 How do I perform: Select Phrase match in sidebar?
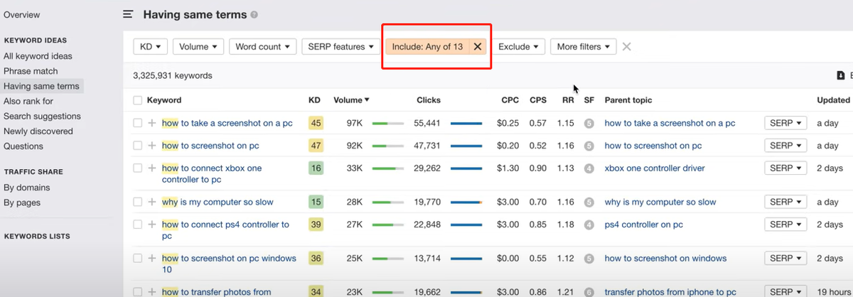(x=31, y=71)
